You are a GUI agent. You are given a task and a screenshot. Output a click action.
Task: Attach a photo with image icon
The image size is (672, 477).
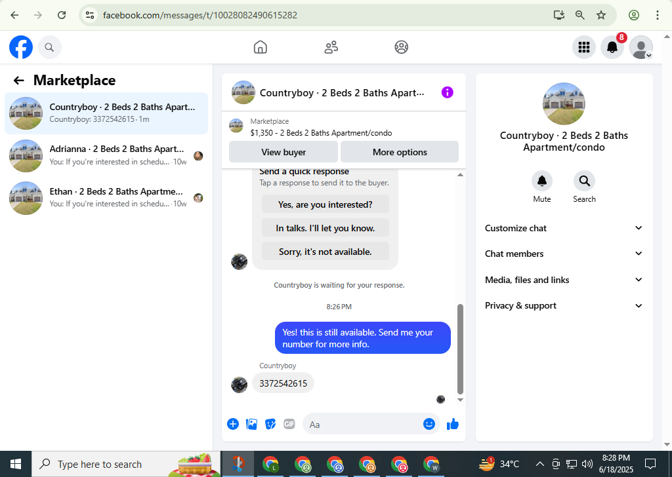point(251,424)
